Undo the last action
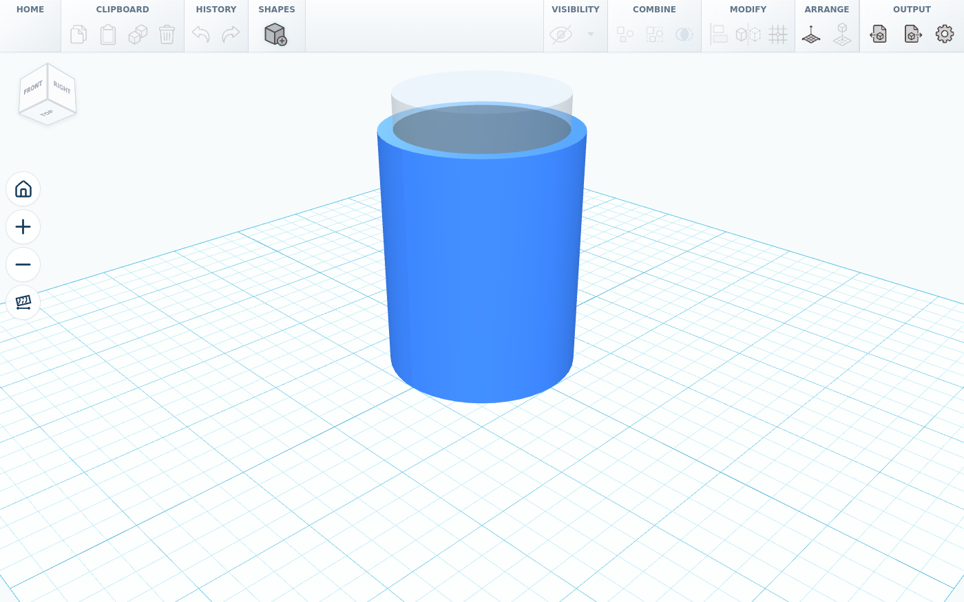The image size is (964, 602). (200, 34)
